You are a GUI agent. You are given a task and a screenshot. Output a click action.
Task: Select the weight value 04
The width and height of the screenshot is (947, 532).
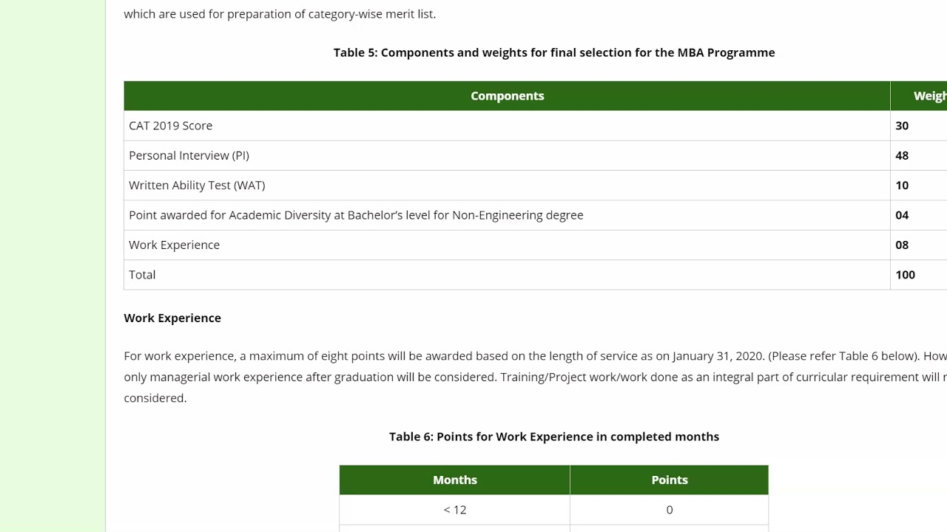coord(902,215)
